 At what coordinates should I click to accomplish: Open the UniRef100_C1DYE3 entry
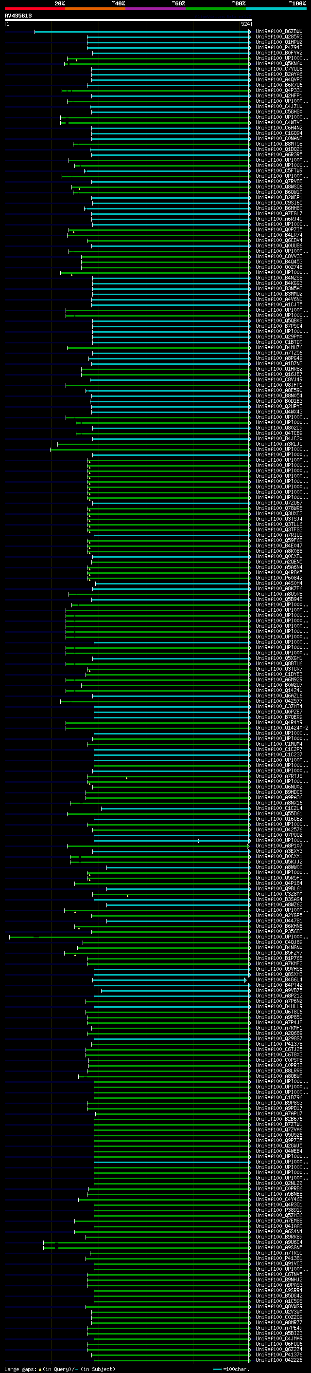coord(279,674)
